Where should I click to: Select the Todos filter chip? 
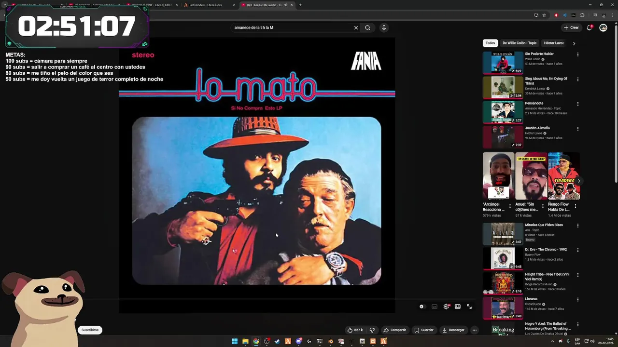pos(491,43)
